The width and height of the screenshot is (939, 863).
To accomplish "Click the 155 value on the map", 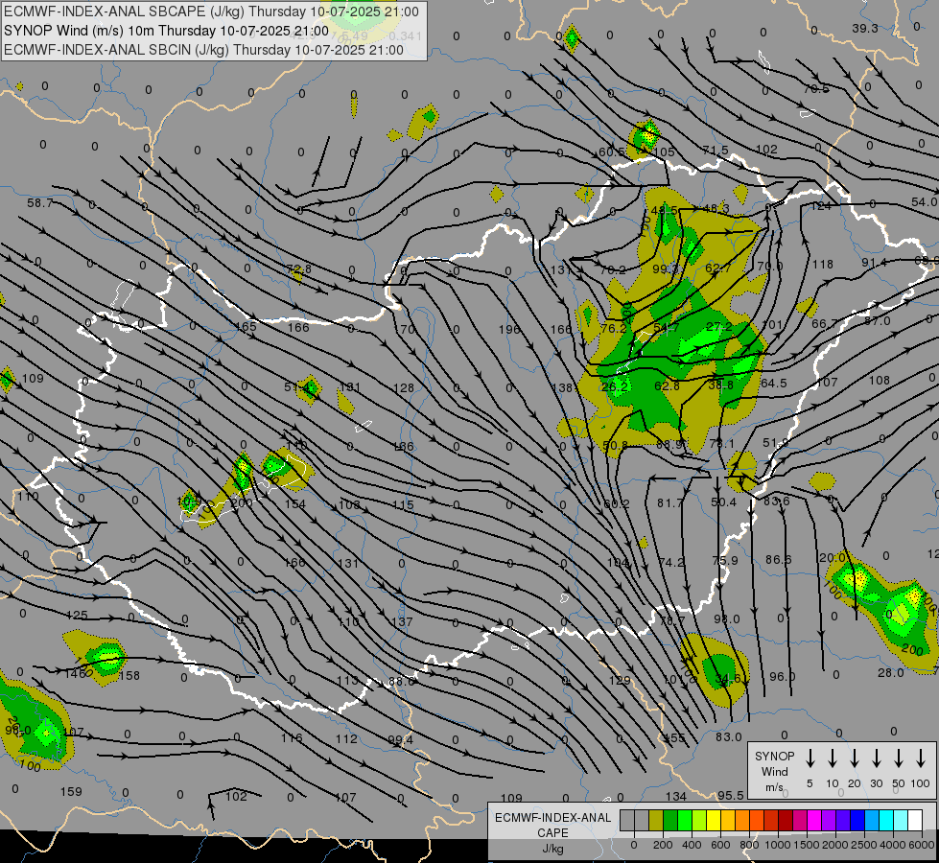I will pyautogui.click(x=675, y=737).
